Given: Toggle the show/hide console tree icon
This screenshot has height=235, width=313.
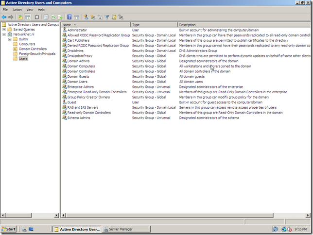Looking at the screenshot, I should pos(28,17).
